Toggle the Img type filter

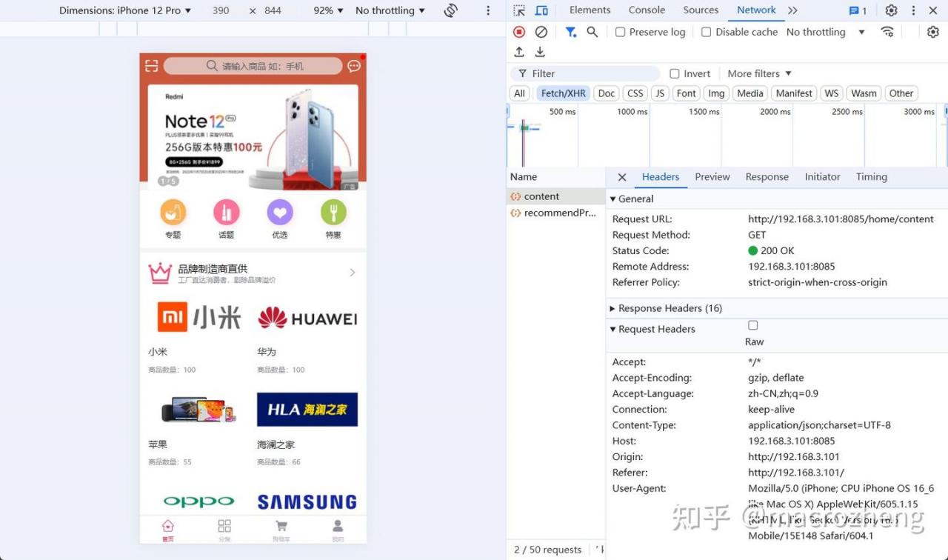click(716, 93)
